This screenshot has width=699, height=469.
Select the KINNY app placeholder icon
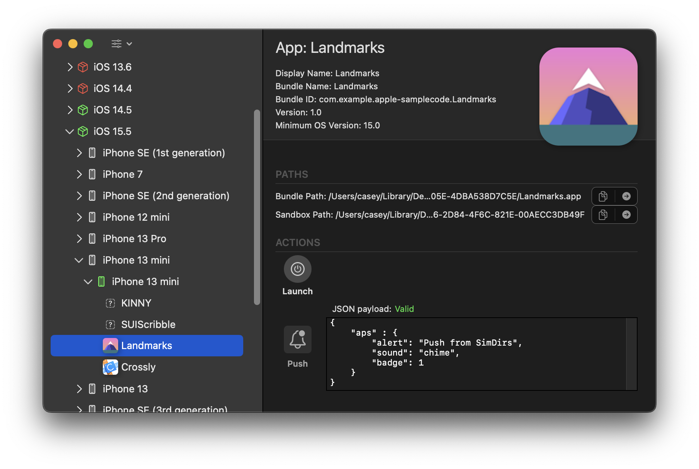pyautogui.click(x=110, y=303)
